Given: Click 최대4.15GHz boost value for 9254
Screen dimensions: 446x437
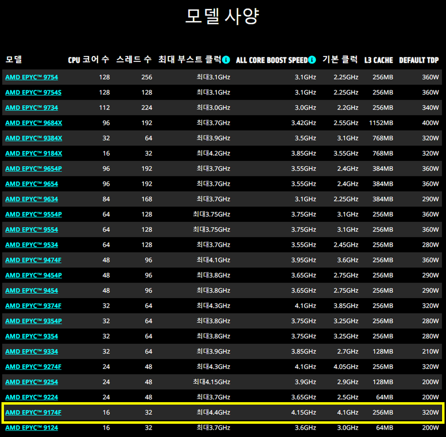Looking at the screenshot, I should pyautogui.click(x=211, y=382).
